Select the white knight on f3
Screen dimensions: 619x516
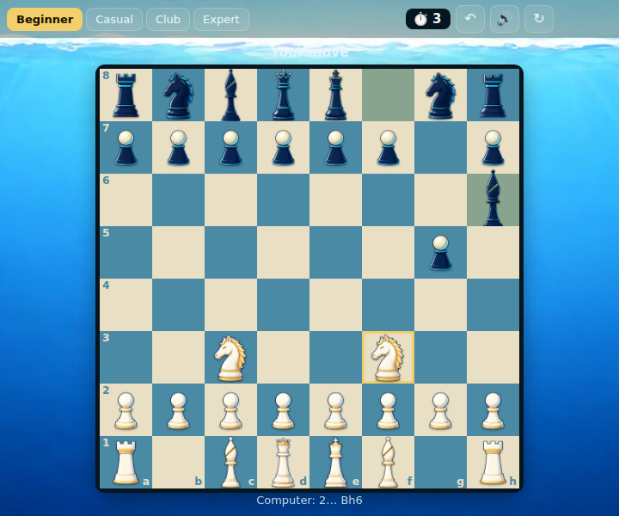coord(388,357)
